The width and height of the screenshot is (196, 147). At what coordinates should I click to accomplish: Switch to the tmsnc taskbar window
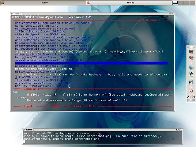129,2
